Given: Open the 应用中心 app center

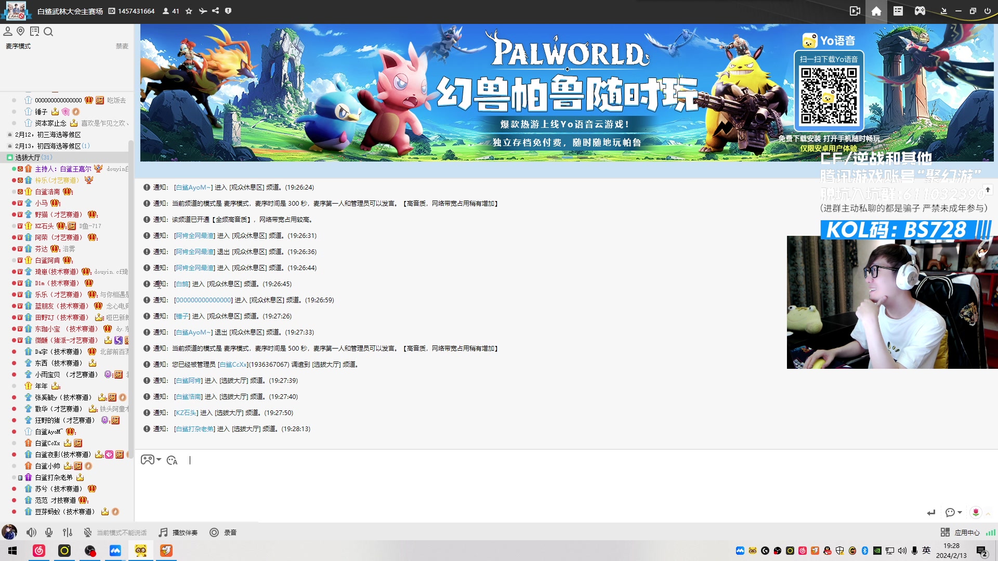Looking at the screenshot, I should (x=960, y=532).
